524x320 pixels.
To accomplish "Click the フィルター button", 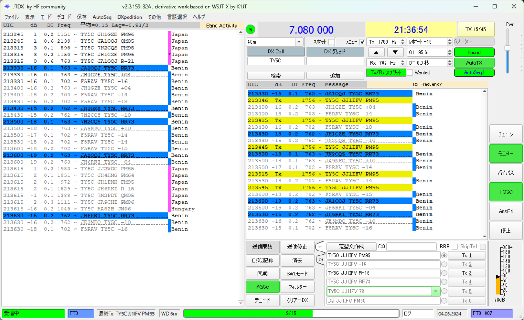I will tap(297, 287).
